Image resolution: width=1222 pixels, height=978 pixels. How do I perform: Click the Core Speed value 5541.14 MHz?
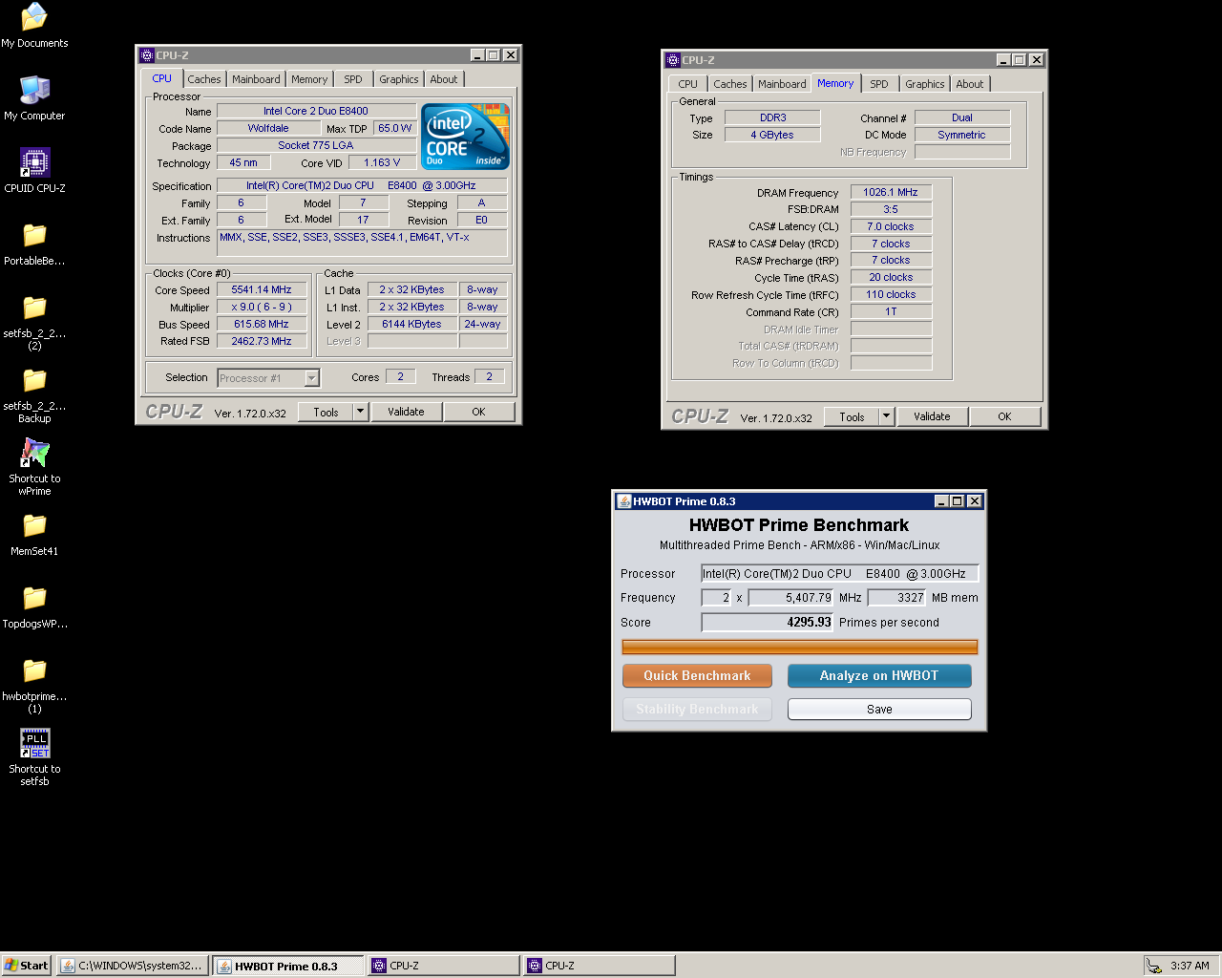[x=262, y=289]
